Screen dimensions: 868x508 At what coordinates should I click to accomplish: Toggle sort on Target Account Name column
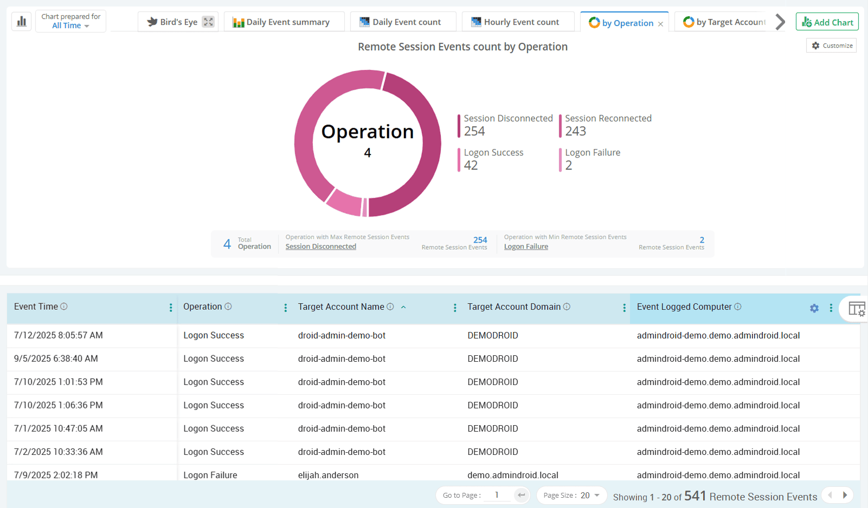tap(403, 307)
